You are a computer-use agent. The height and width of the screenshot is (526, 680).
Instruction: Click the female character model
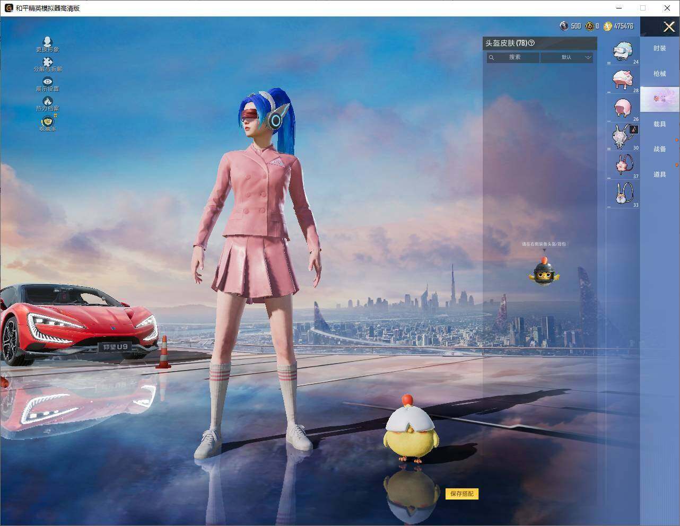257,273
